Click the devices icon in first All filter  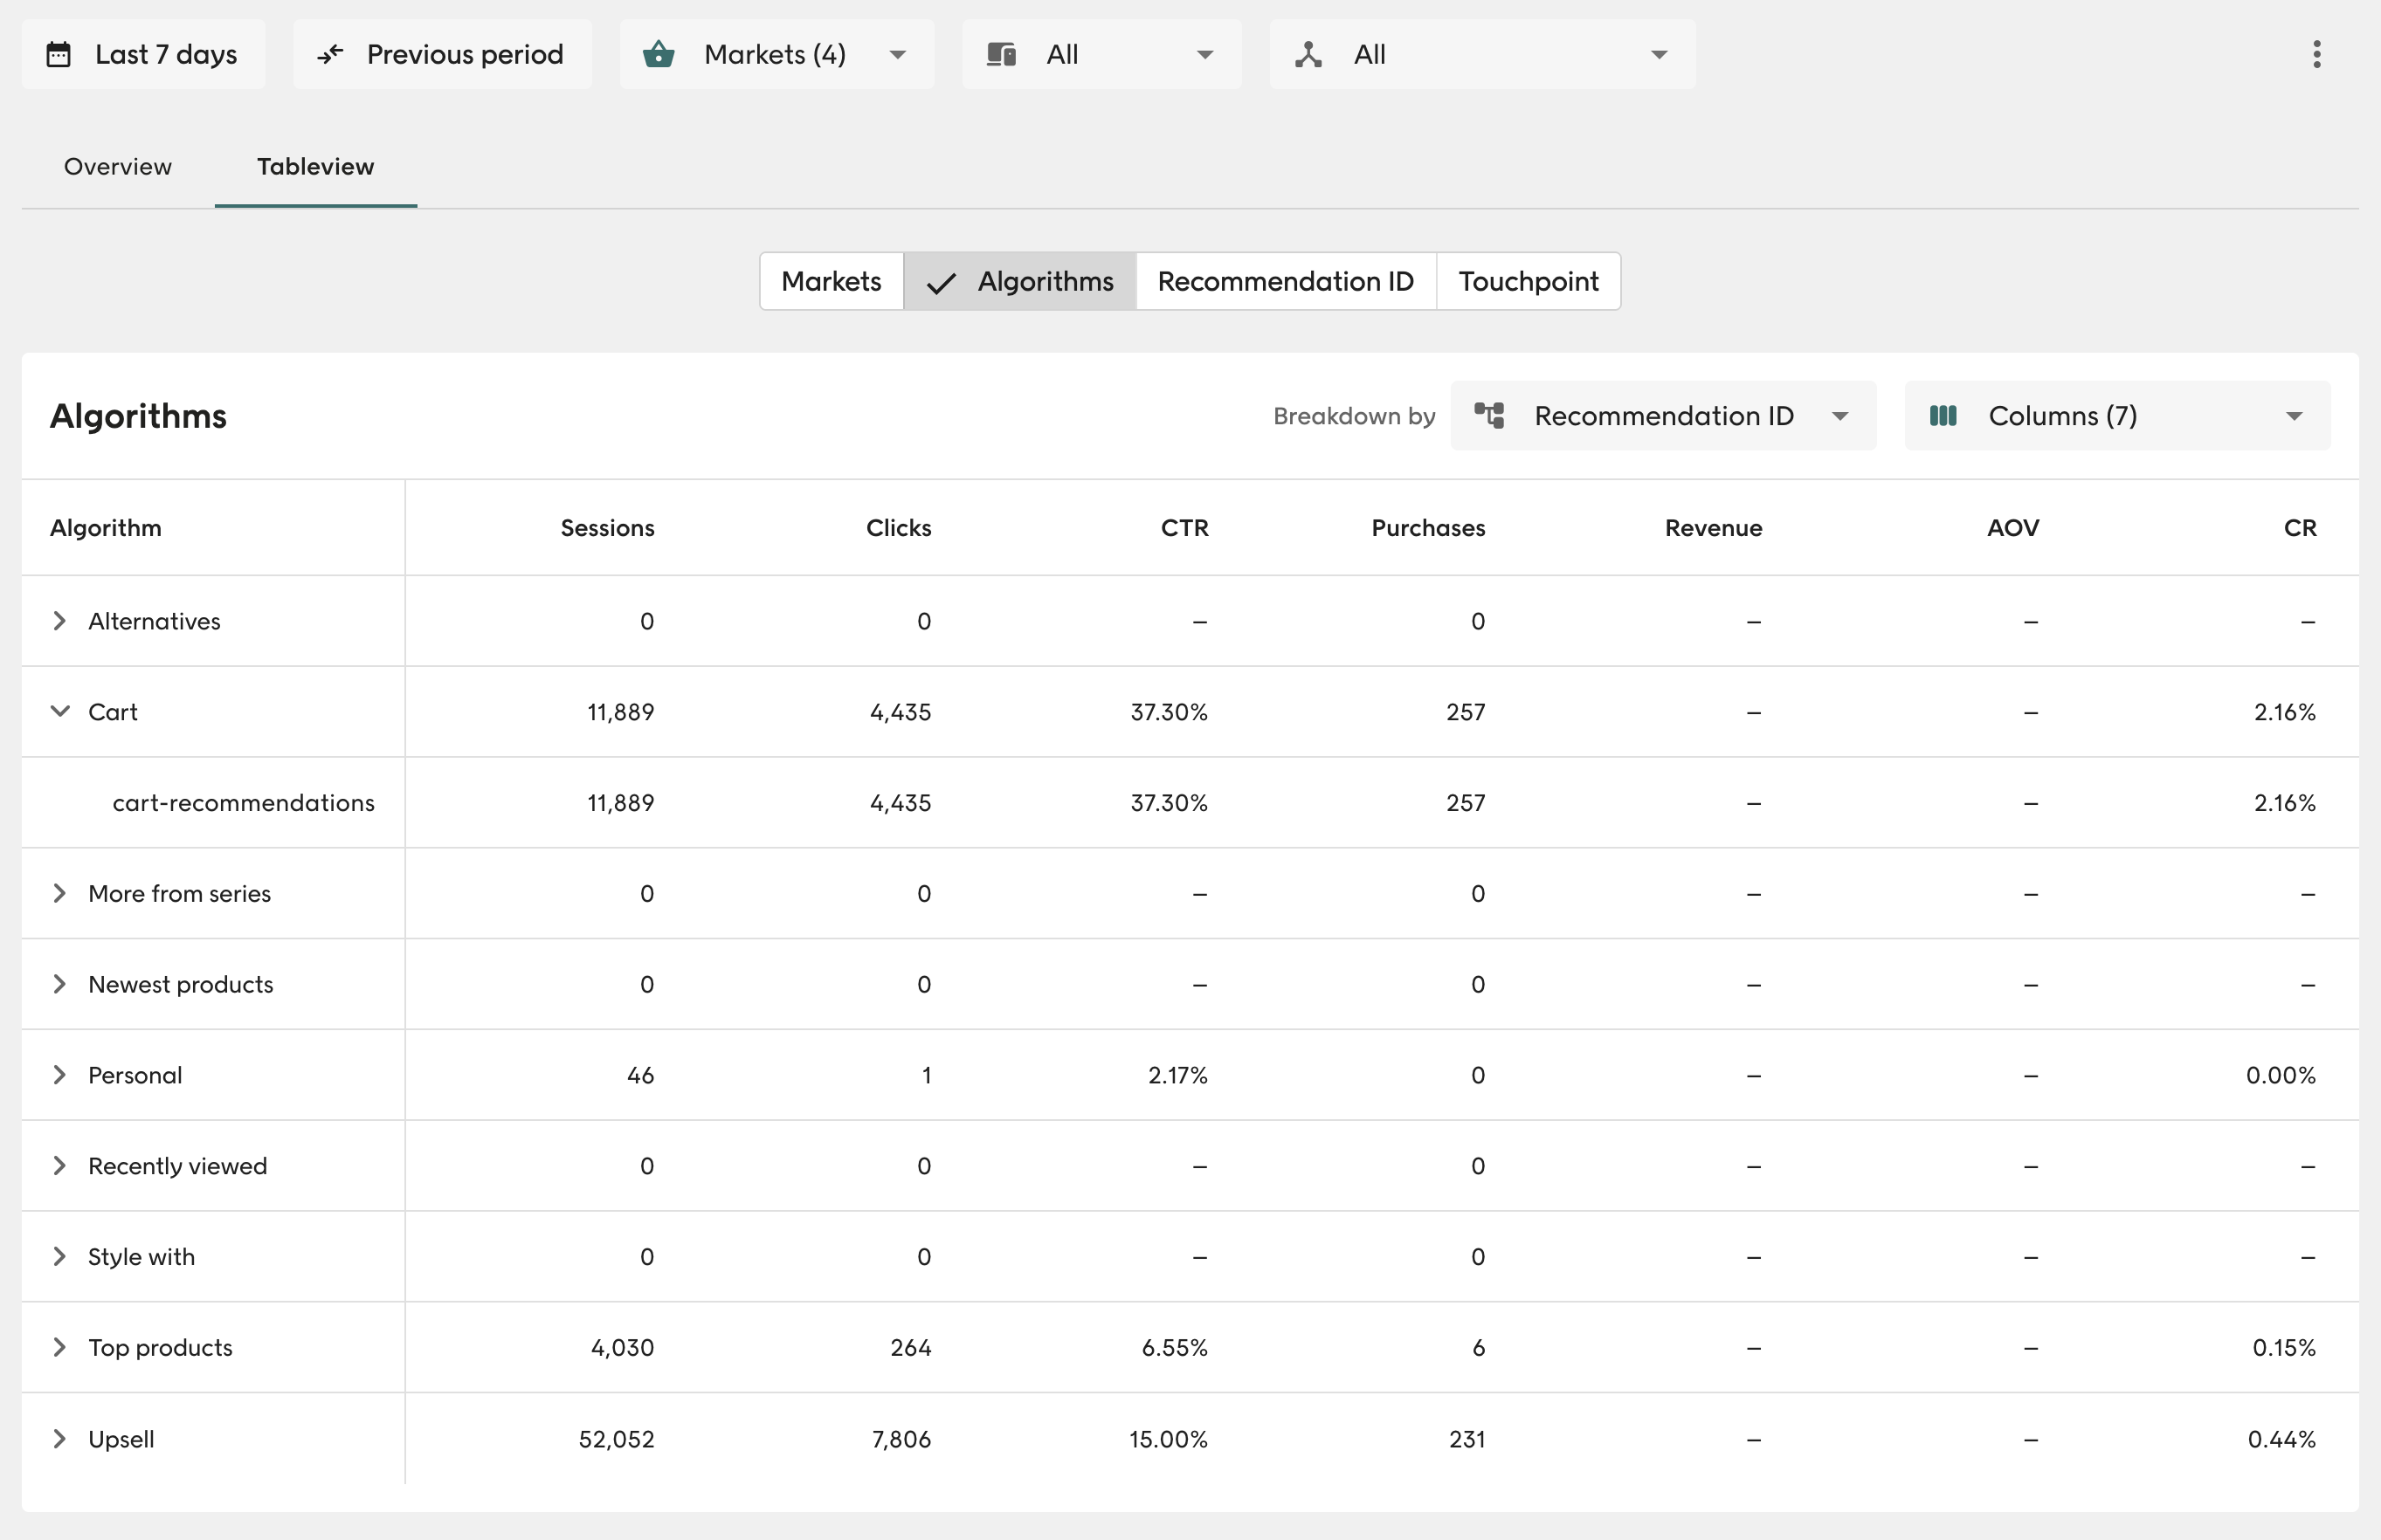(x=1002, y=54)
